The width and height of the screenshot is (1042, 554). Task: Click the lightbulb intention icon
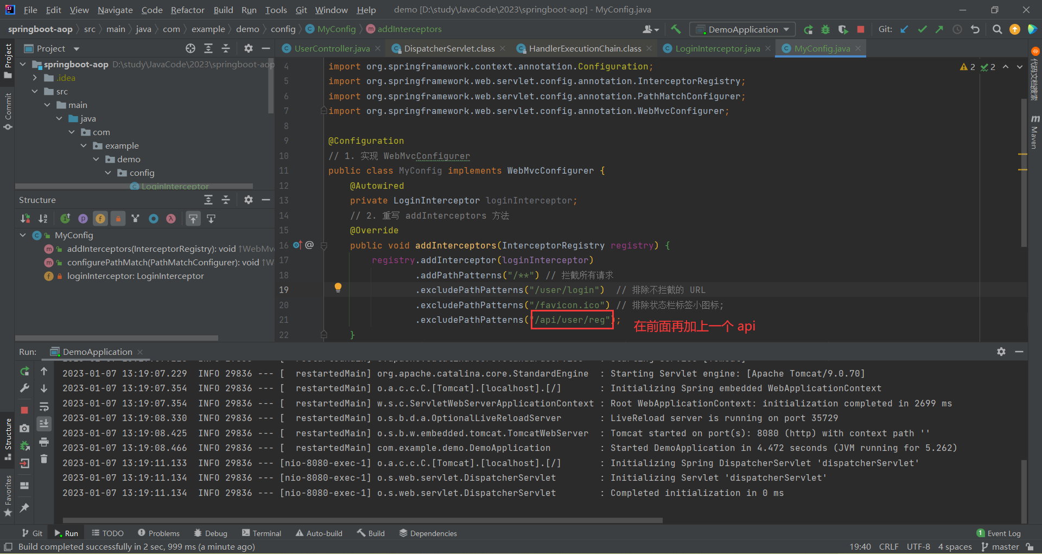point(338,288)
